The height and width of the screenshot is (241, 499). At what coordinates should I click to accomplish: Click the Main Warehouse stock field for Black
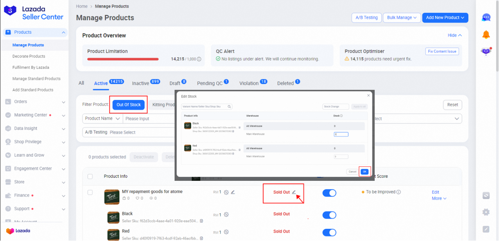pyautogui.click(x=341, y=134)
